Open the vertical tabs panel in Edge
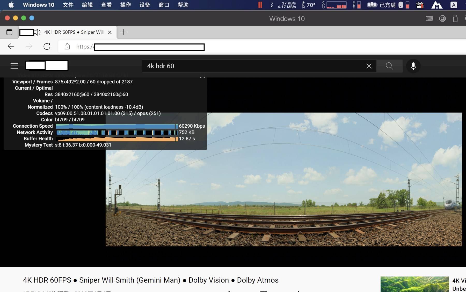Viewport: 466px width, 292px height. pyautogui.click(x=9, y=32)
